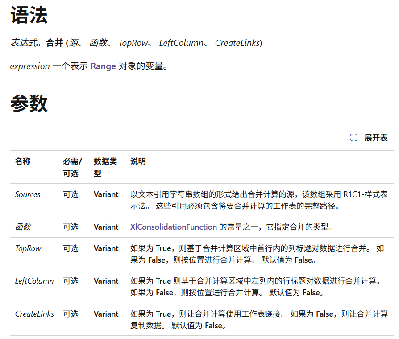
Task: Select the Variant data type for Sources
Action: coord(106,194)
